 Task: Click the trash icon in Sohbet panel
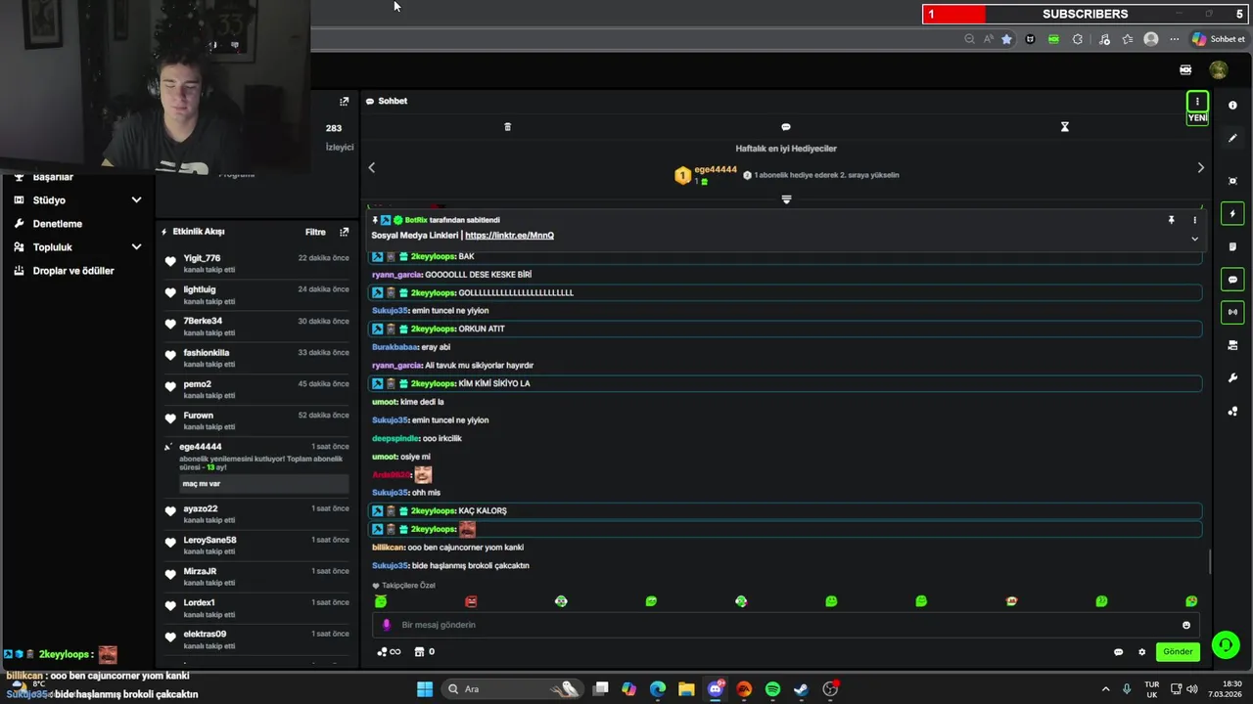click(507, 127)
